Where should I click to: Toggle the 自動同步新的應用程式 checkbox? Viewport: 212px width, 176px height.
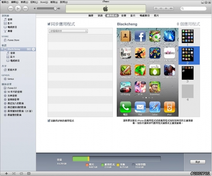pyautogui.click(x=49, y=121)
